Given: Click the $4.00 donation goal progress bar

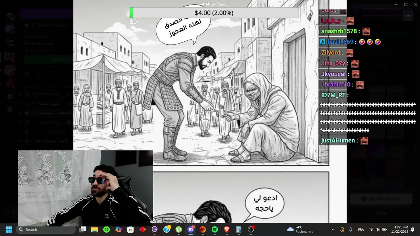Looking at the screenshot, I should coord(214,13).
